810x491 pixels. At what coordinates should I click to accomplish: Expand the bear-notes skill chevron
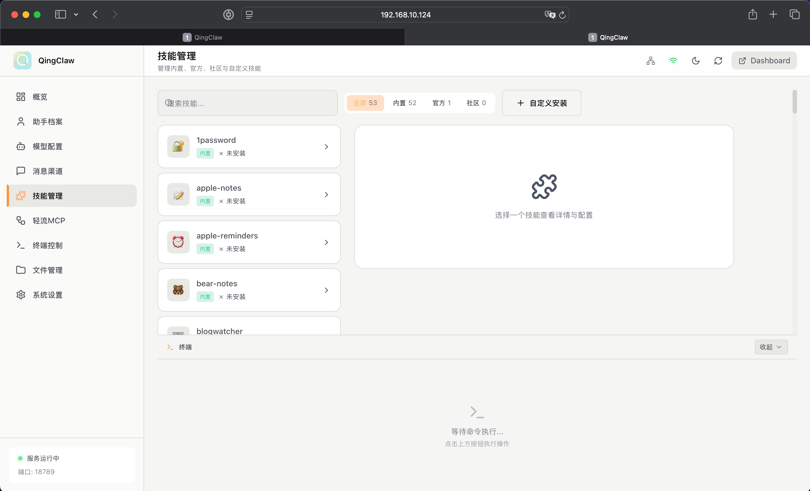[326, 290]
